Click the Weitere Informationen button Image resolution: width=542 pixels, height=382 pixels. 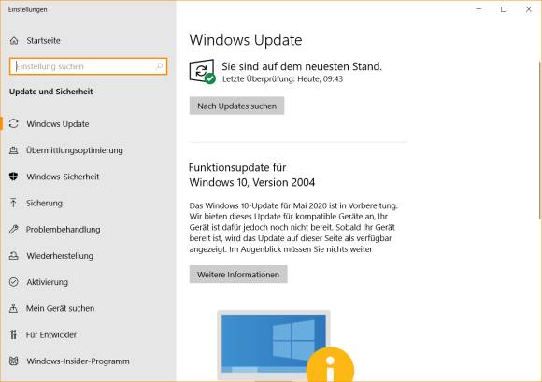pos(238,275)
